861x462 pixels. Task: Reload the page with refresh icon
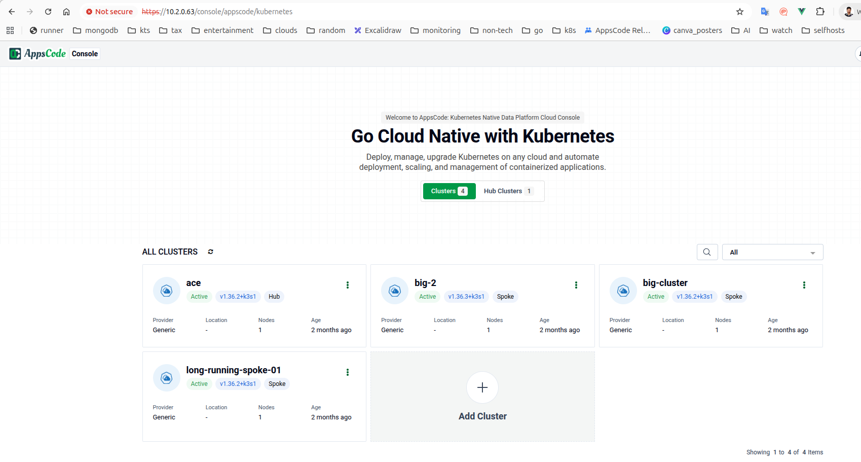[48, 12]
